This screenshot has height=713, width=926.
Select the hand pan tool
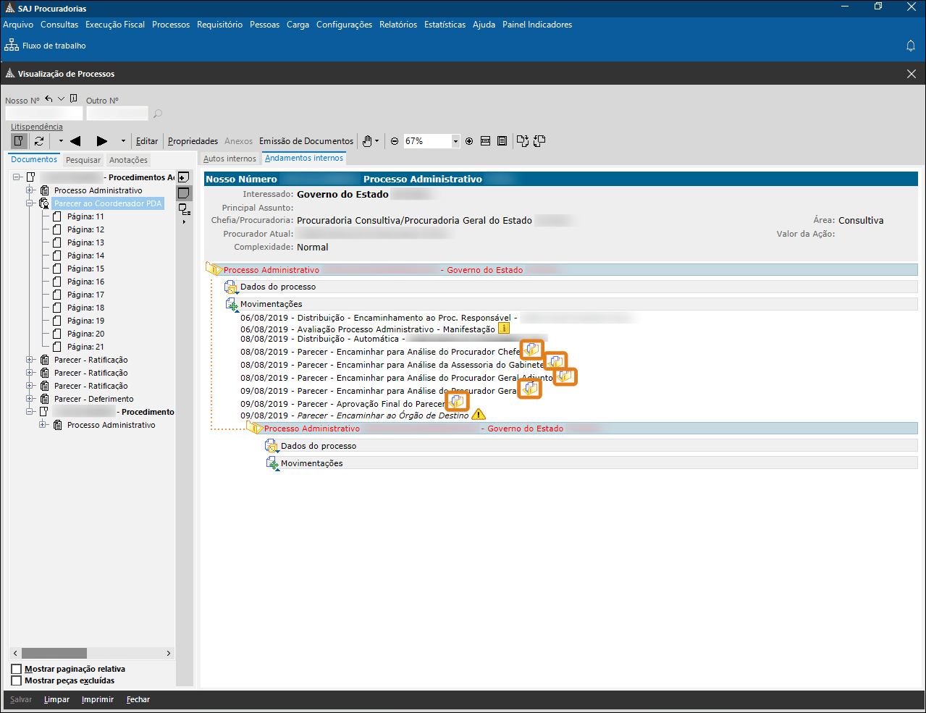(x=367, y=141)
